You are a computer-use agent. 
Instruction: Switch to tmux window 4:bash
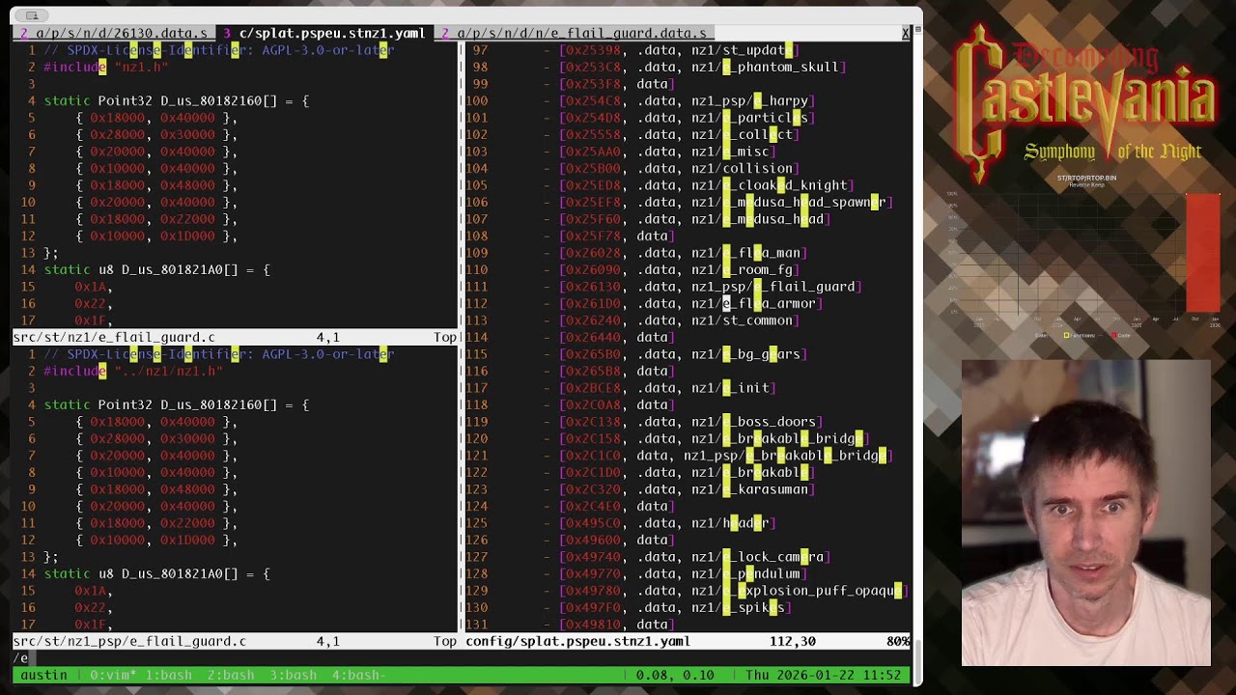click(359, 675)
